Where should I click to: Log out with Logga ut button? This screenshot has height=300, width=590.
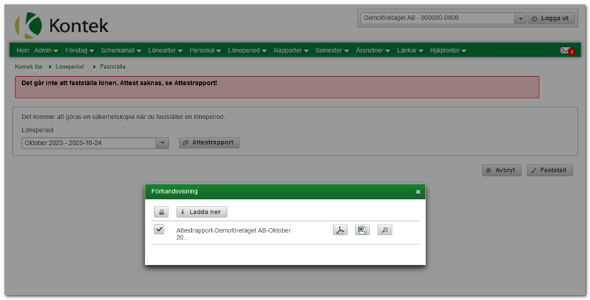coord(551,18)
